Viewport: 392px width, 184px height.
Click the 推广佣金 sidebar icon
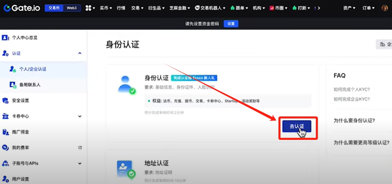5,132
